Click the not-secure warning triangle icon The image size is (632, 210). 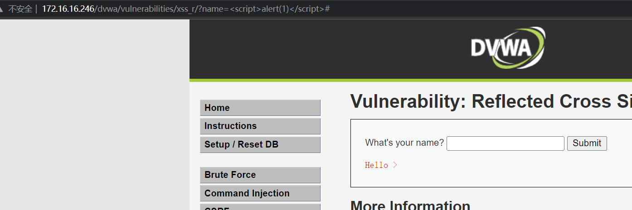2,9
